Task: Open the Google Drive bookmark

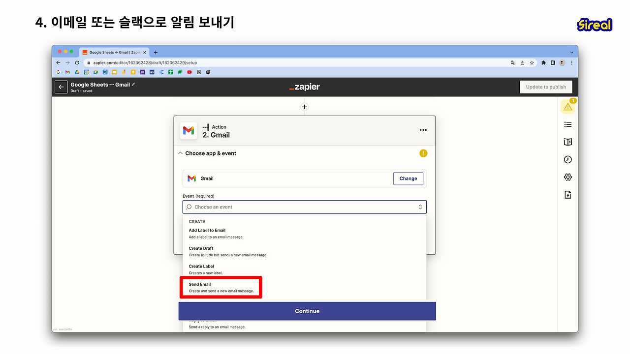Action: coord(77,72)
